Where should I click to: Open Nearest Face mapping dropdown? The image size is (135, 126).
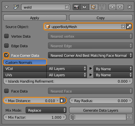(90, 91)
